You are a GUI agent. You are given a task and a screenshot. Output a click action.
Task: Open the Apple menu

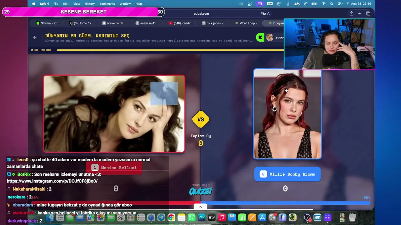pyautogui.click(x=34, y=4)
